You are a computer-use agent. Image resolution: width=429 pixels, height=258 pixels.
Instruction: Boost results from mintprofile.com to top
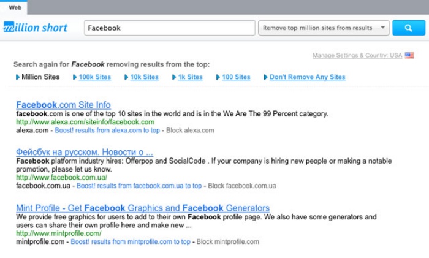[131, 241]
